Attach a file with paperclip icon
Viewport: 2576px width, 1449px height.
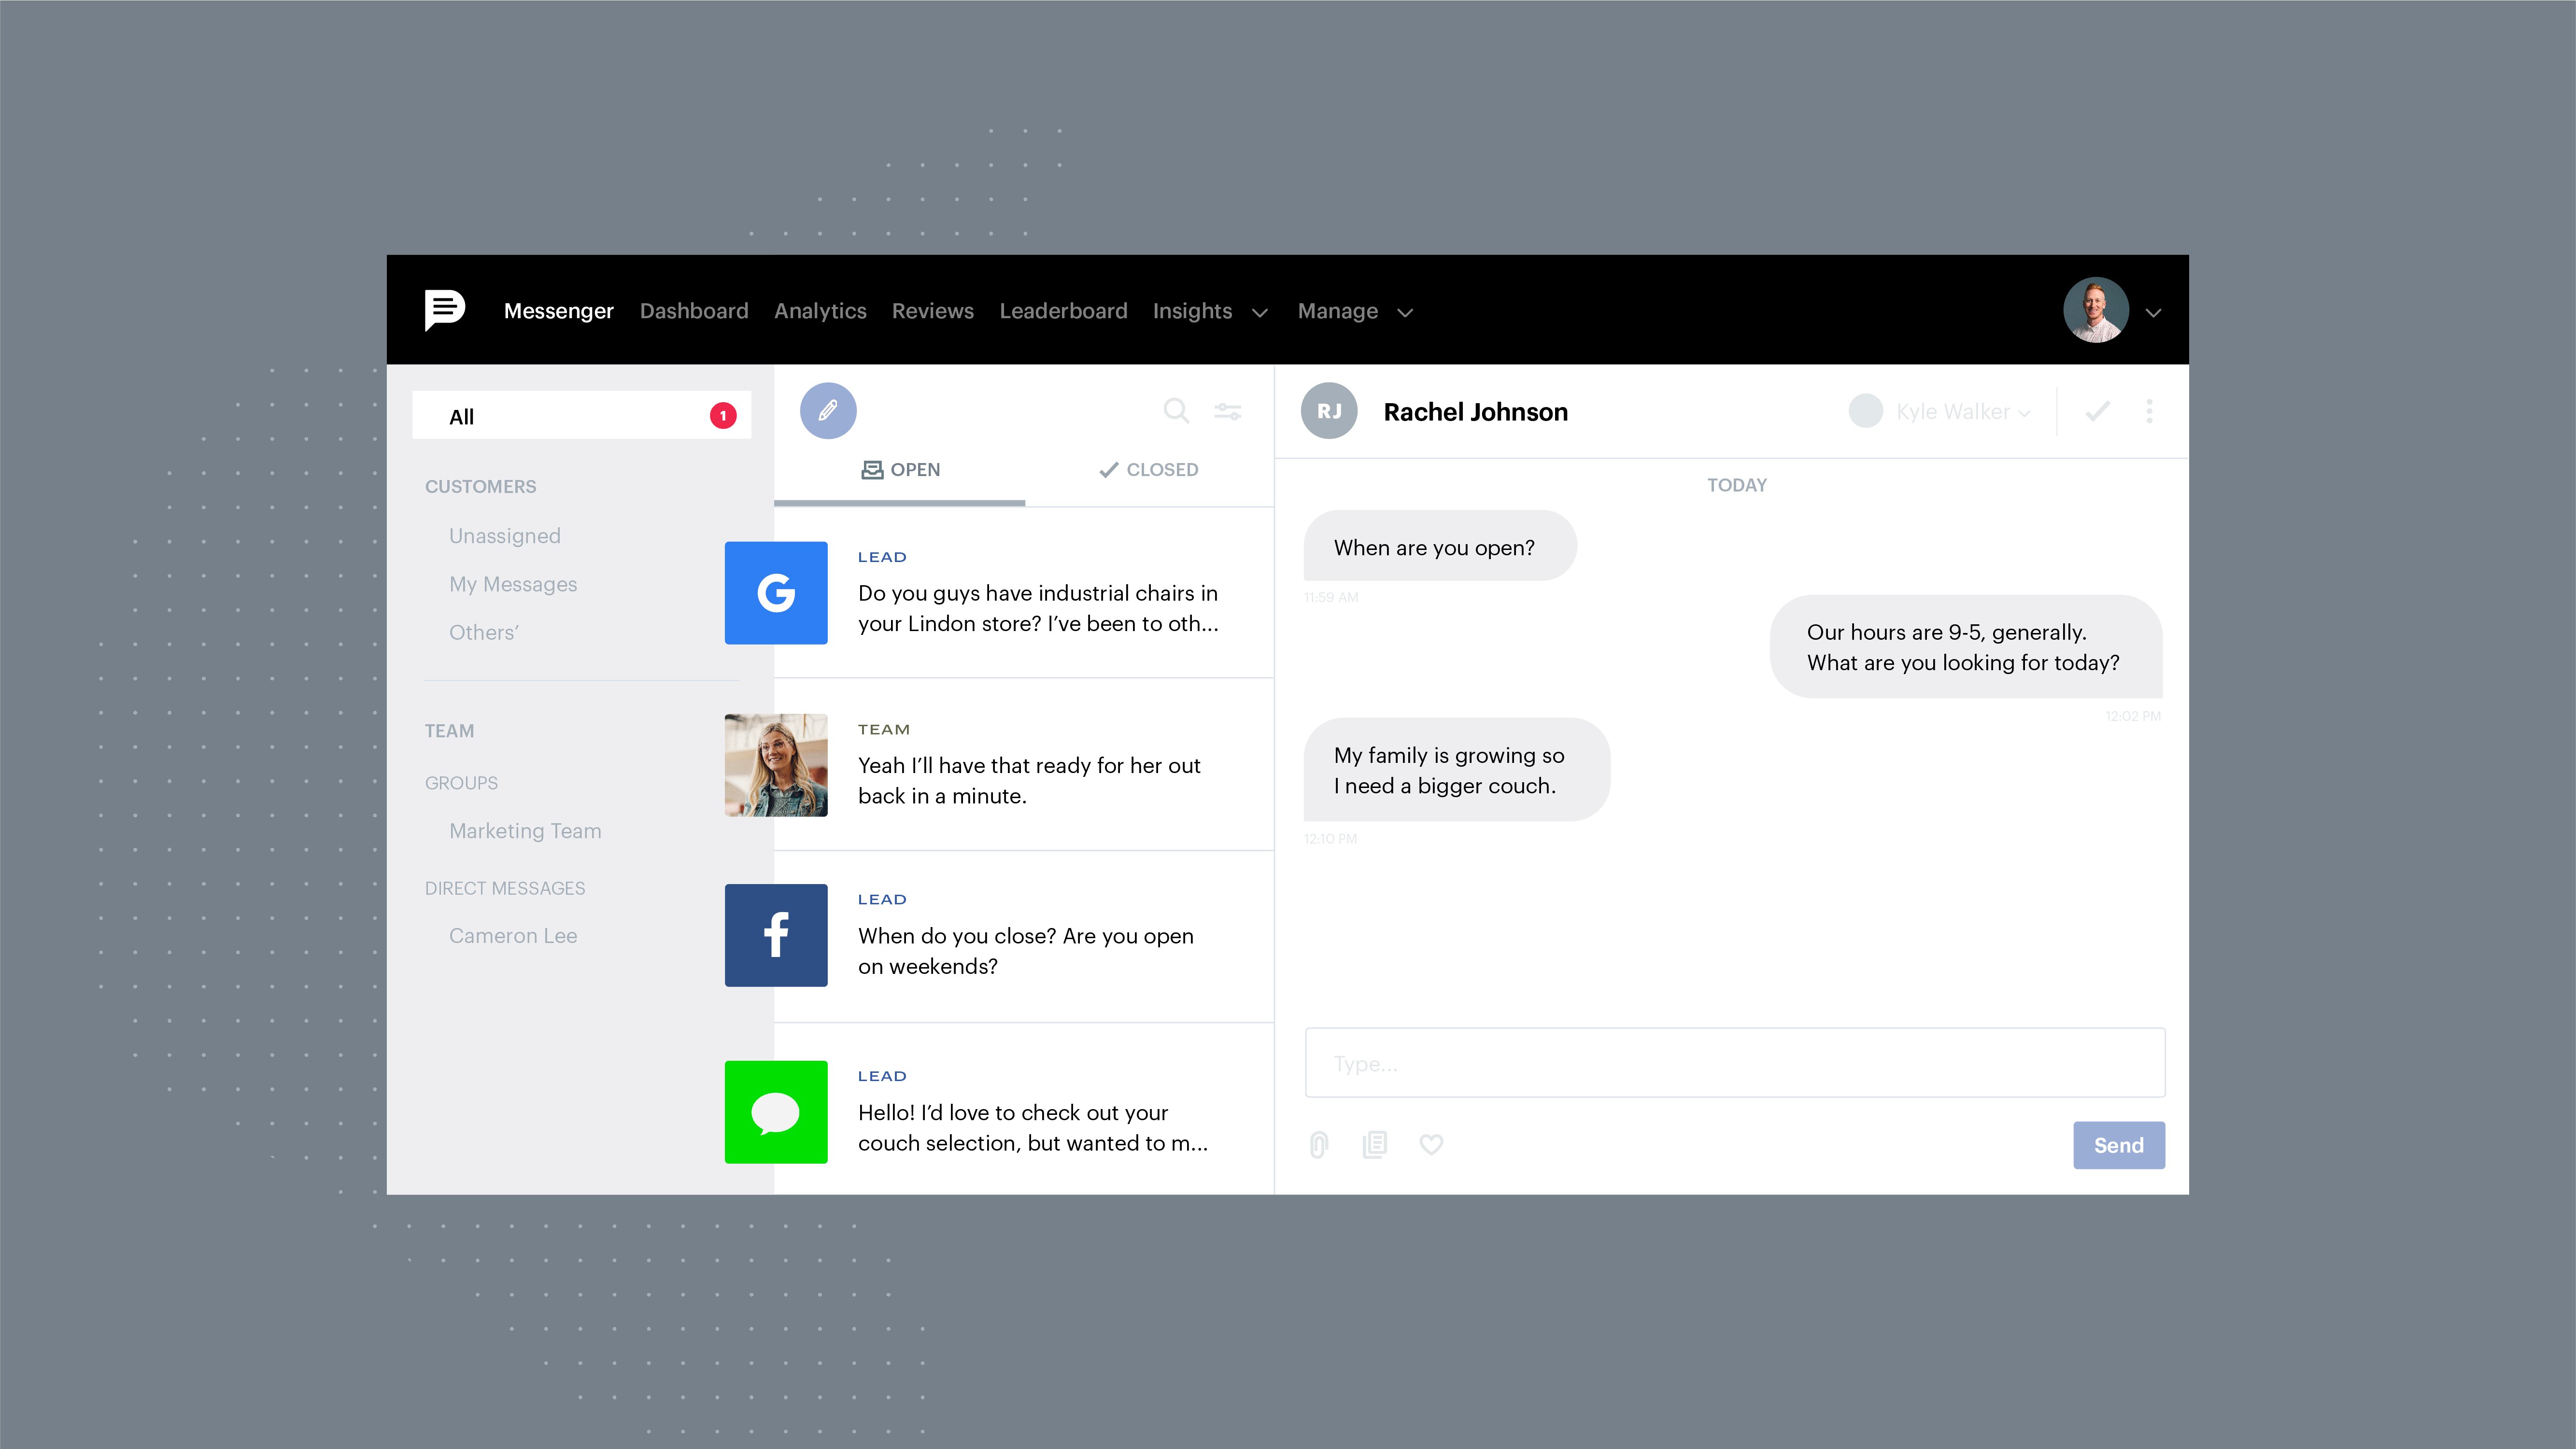1319,1144
